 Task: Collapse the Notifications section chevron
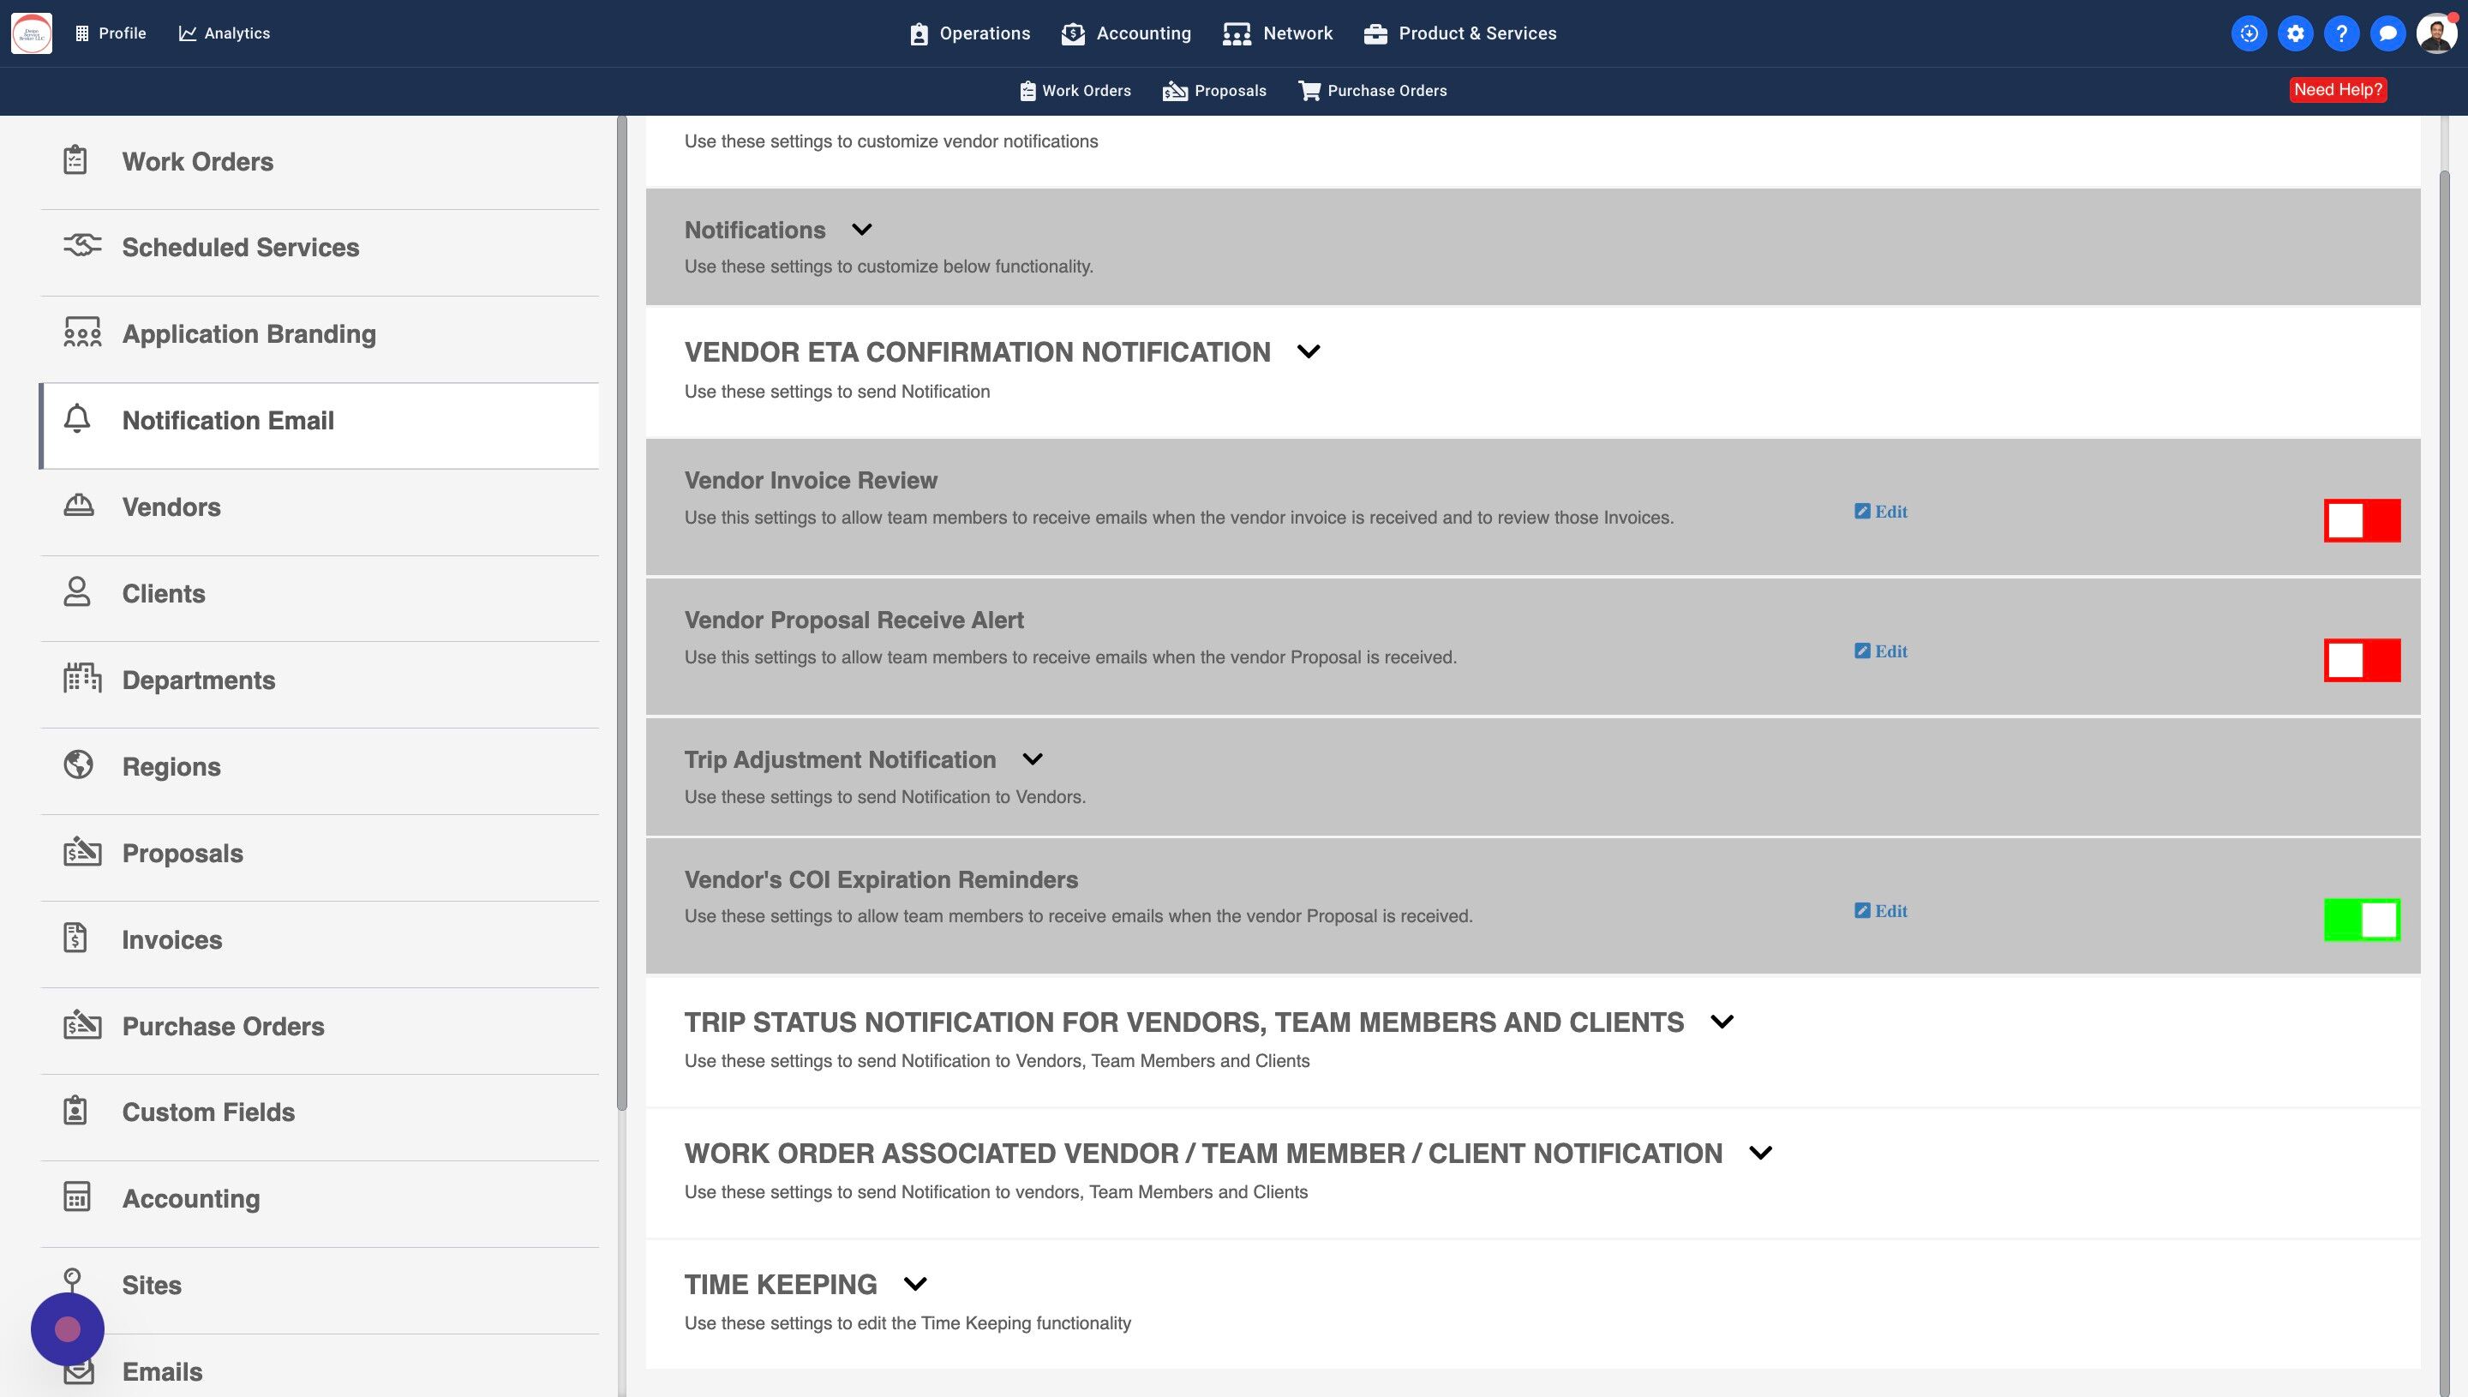[861, 230]
